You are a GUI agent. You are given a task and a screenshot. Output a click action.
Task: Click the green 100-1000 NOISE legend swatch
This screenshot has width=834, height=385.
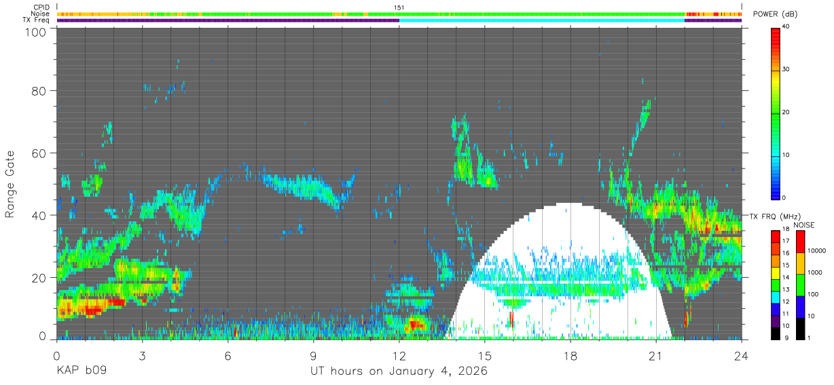799,284
